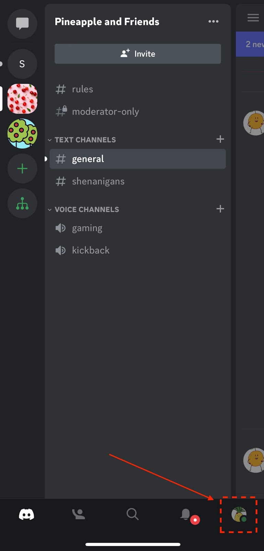Select the cherry-patterned server icon
This screenshot has height=551, width=264.
coord(22,99)
